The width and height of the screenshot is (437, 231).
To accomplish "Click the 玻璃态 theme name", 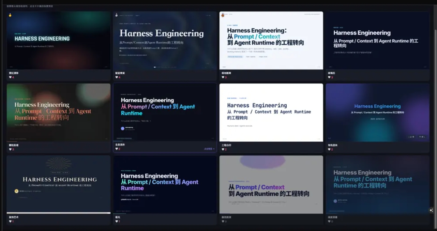I will pyautogui.click(x=331, y=73).
